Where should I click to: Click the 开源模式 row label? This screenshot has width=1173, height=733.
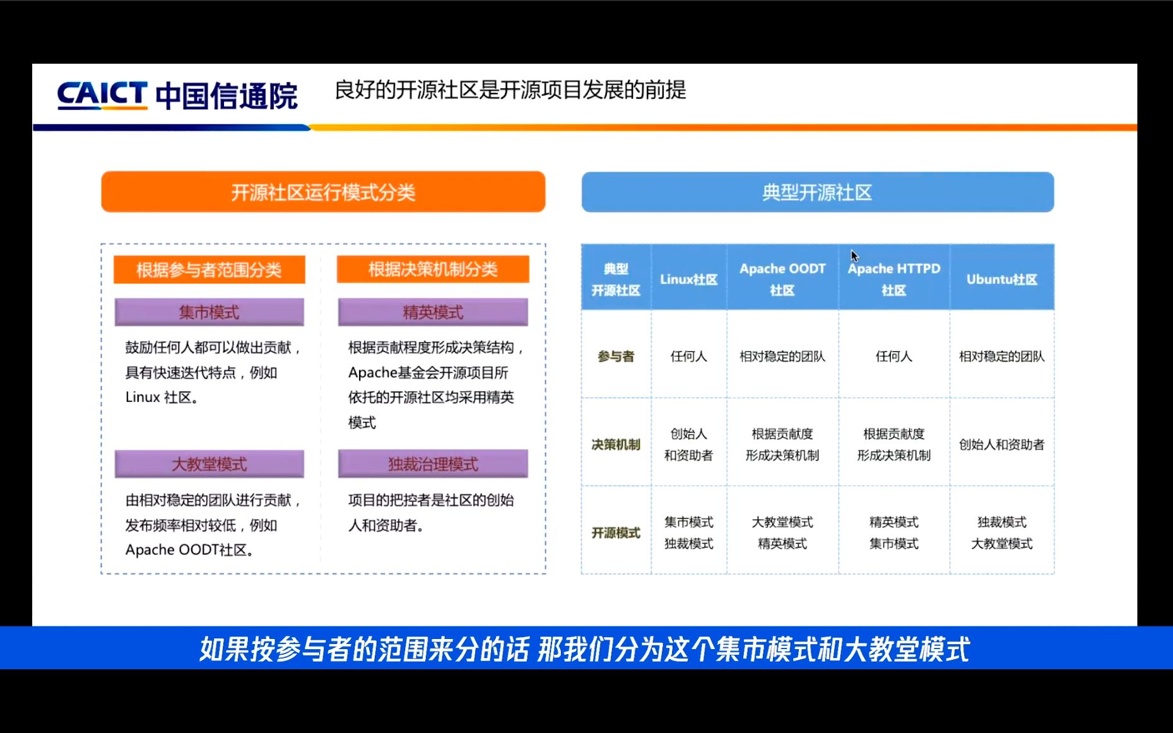(616, 533)
